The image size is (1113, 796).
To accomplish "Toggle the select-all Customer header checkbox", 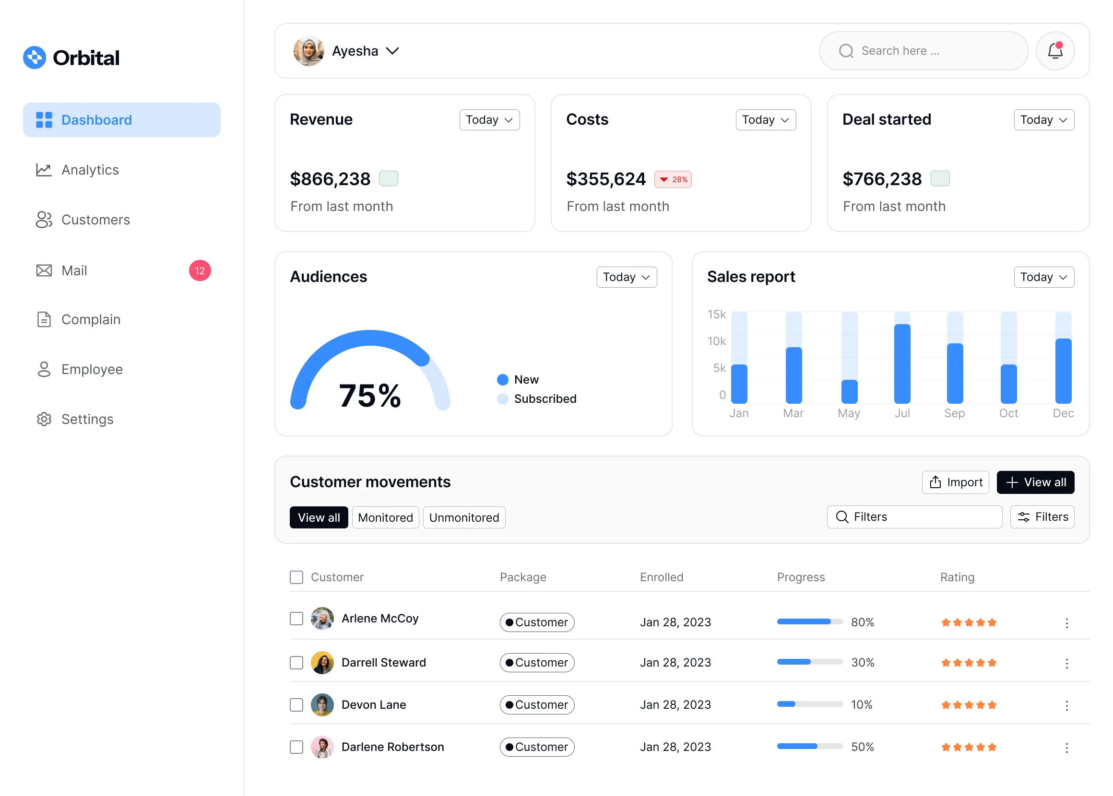I will tap(296, 577).
